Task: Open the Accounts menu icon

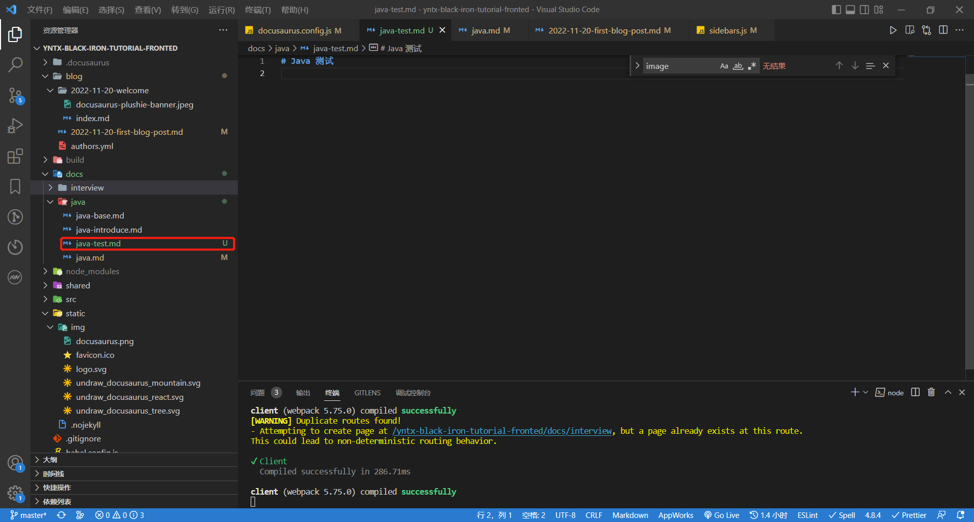Action: [15, 463]
